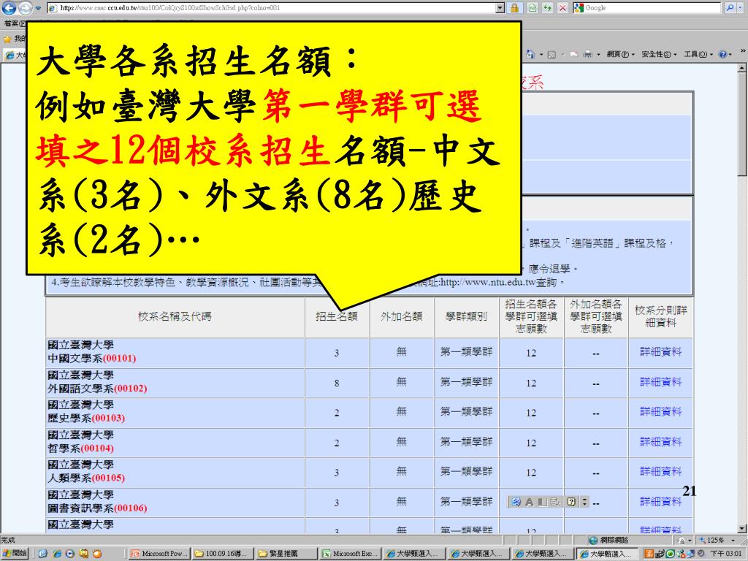Click the 外加名額 column header
Viewport: 748px width, 561px height.
[x=402, y=316]
